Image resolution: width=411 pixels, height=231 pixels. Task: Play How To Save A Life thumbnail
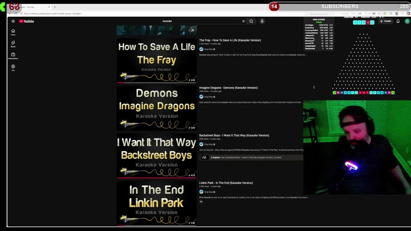pyautogui.click(x=157, y=61)
